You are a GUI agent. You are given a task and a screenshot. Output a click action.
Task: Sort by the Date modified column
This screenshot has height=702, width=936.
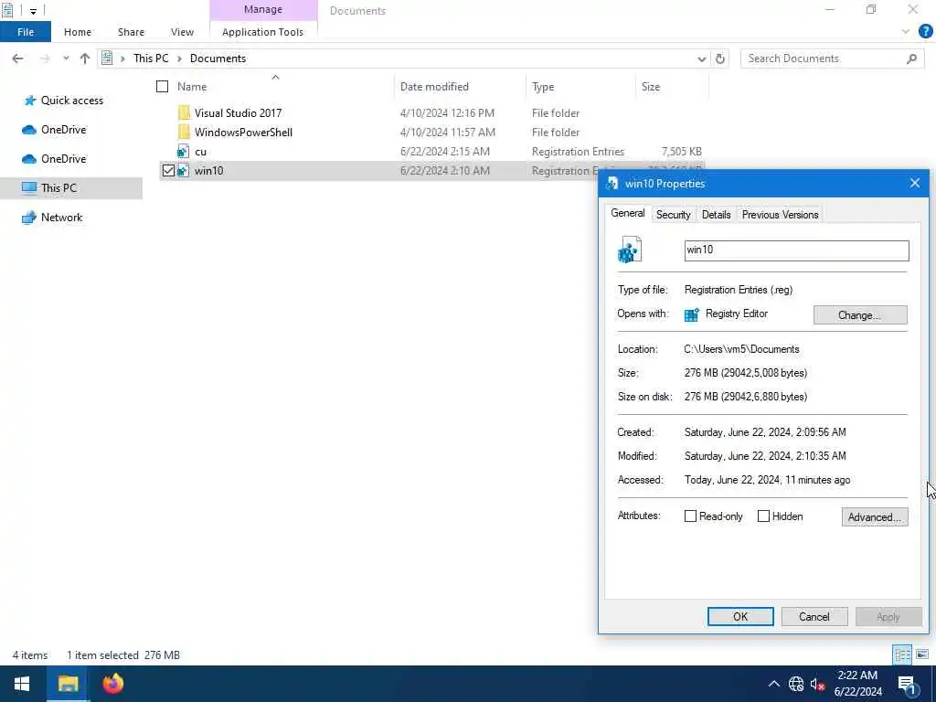tap(434, 87)
